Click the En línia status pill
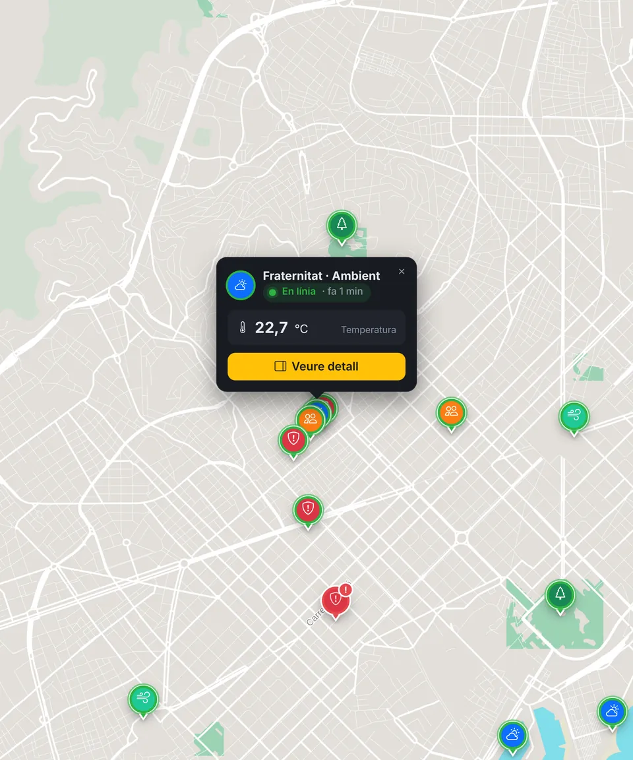This screenshot has width=633, height=760. click(316, 292)
